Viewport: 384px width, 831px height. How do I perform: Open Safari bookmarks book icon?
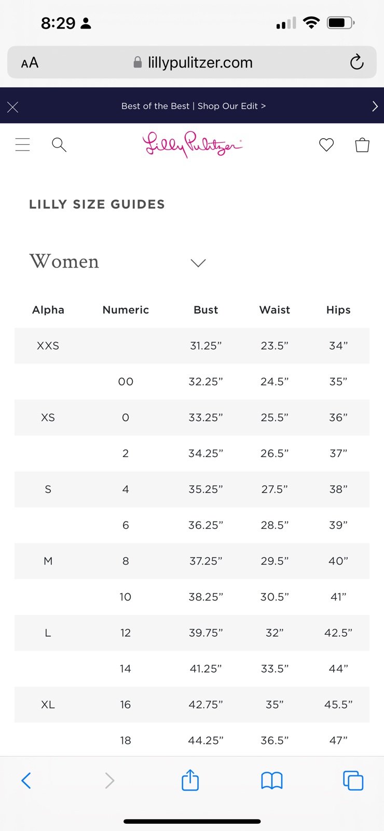(271, 780)
